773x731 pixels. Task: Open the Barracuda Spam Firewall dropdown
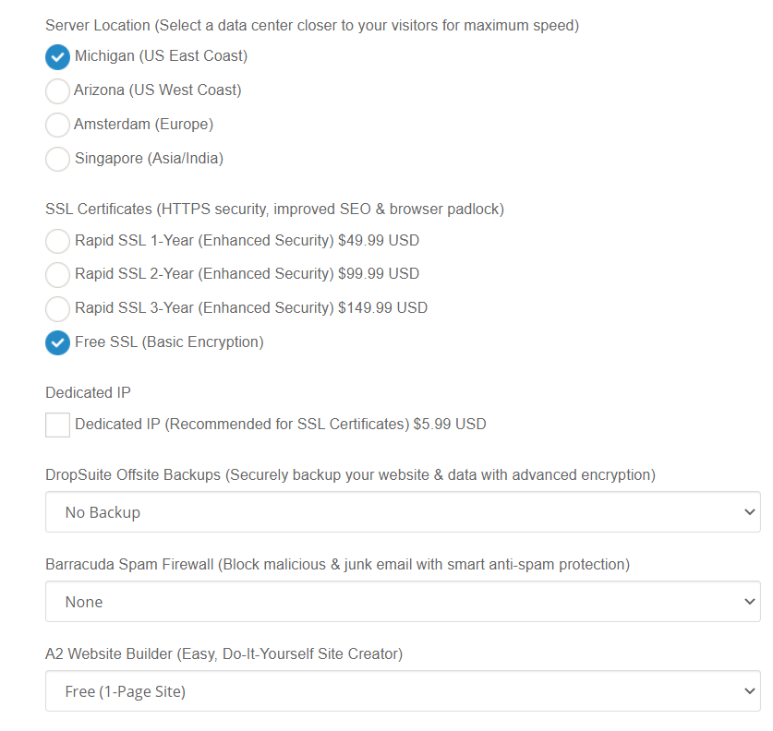(403, 601)
